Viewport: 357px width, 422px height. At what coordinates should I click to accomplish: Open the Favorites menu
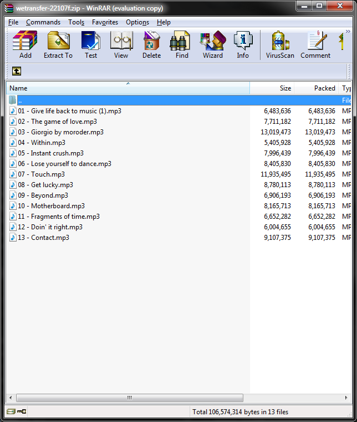(105, 22)
